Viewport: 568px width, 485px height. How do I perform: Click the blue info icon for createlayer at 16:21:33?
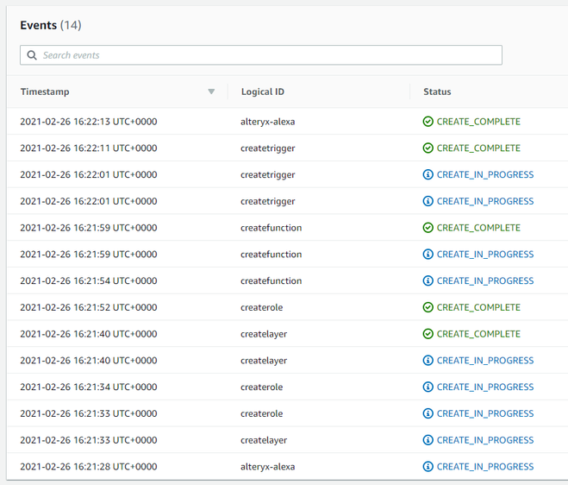coord(428,440)
